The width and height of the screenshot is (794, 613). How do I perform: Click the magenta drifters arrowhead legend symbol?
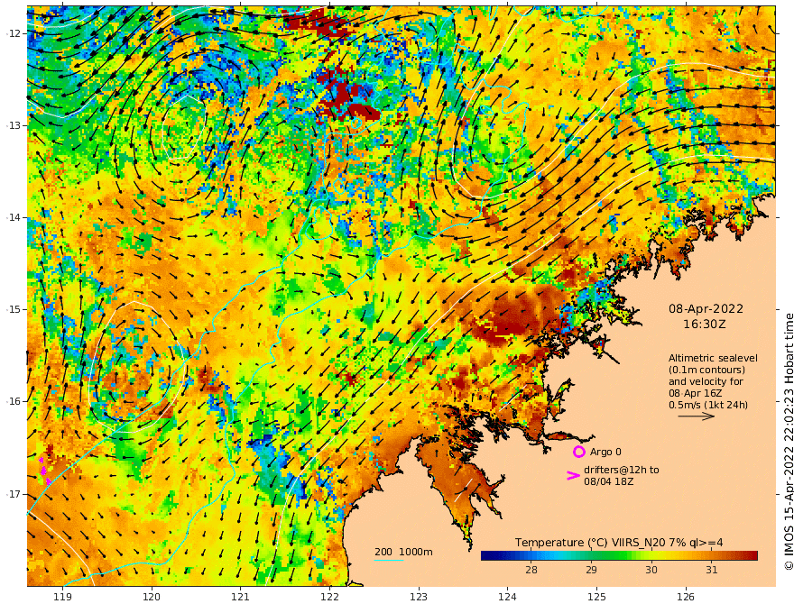point(573,475)
